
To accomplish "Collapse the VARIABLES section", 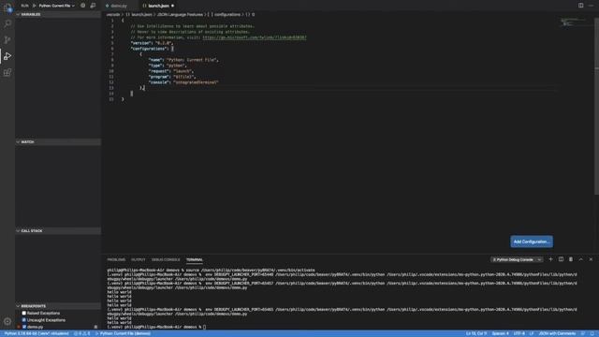I will [58, 14].
